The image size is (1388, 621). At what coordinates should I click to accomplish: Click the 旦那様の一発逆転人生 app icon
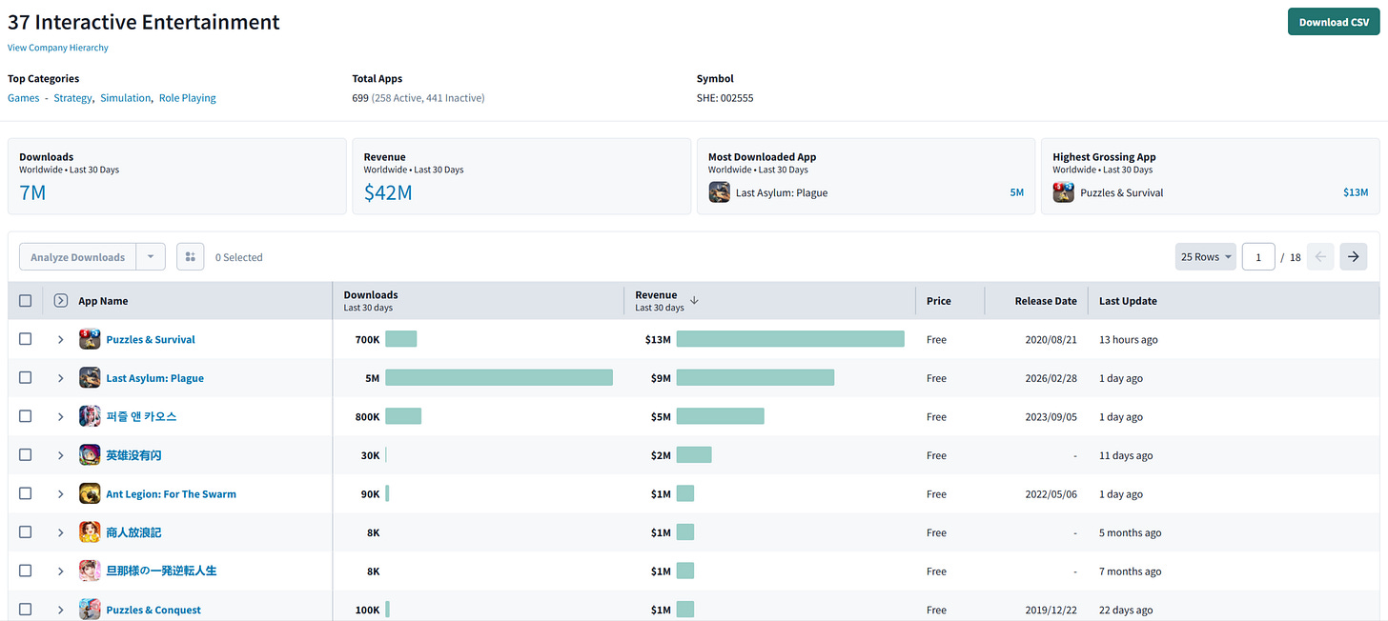click(x=90, y=571)
